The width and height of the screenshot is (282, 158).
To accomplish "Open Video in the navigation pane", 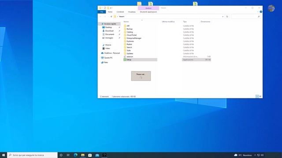I will point(108,48).
